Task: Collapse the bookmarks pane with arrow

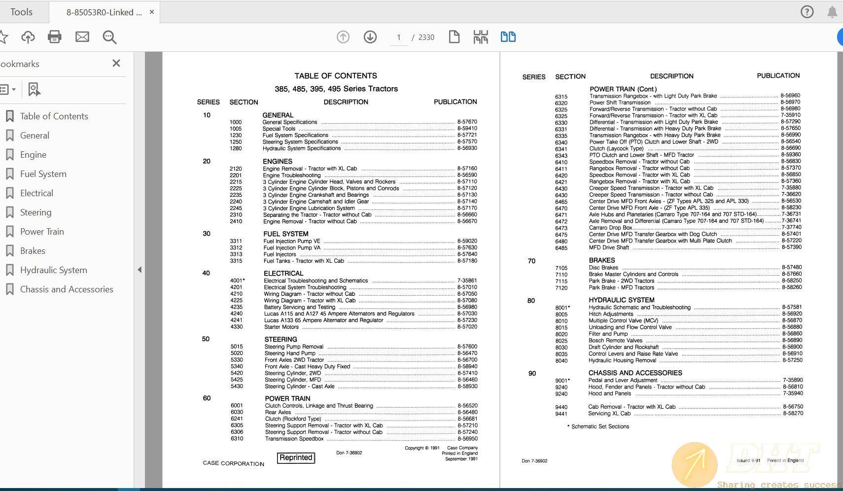Action: 140,270
